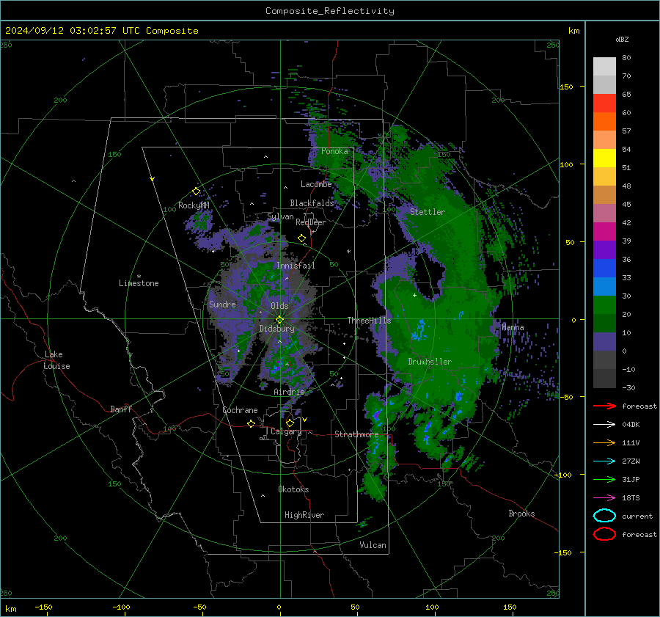Viewport: 660px width, 617px height.
Task: Click the white 04DK arrow icon
Action: click(604, 424)
